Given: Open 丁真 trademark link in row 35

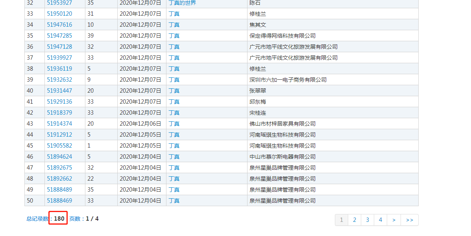Looking at the screenshot, I should tap(174, 36).
